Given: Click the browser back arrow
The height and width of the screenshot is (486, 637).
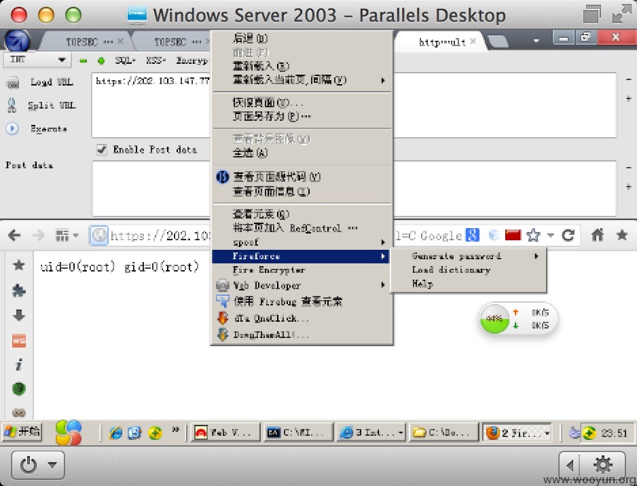Looking at the screenshot, I should (x=14, y=235).
